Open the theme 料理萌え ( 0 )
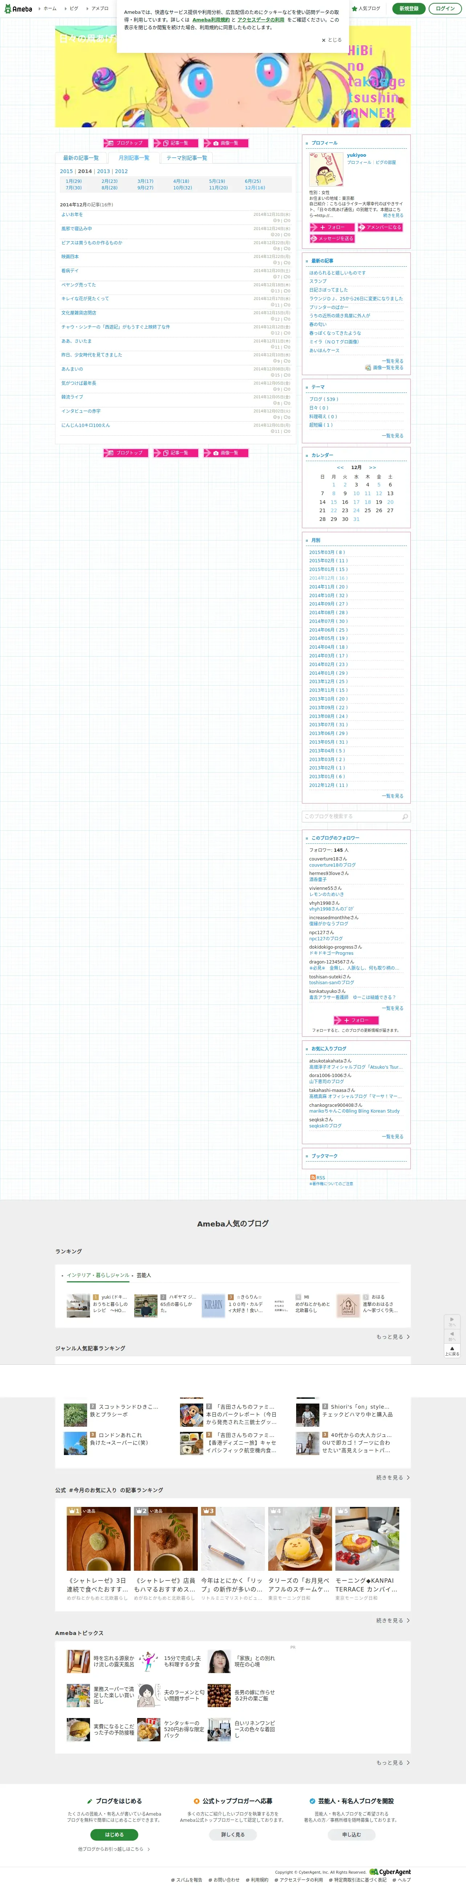 tap(323, 416)
